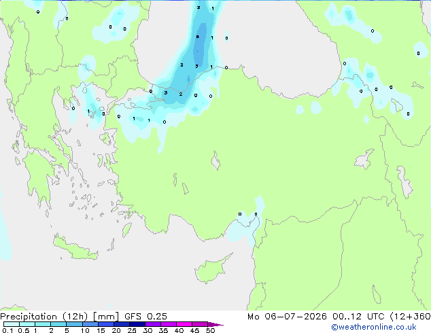Choose the 25–30 mm navy legend box
The width and height of the screenshot is (431, 333).
point(137,324)
